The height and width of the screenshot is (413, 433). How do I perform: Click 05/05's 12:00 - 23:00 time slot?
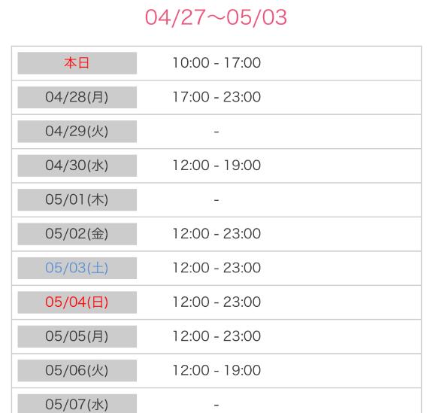point(216,336)
